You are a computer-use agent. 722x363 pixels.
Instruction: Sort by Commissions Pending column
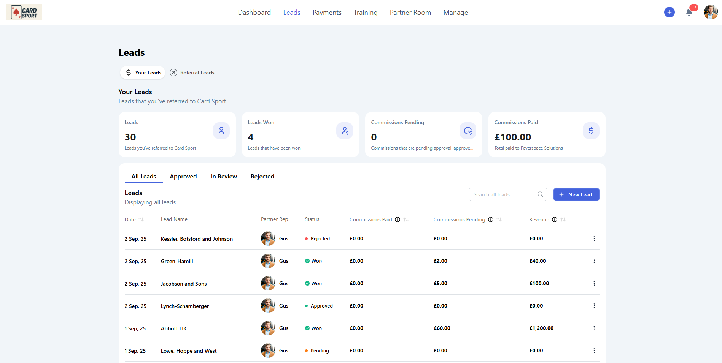click(x=499, y=219)
